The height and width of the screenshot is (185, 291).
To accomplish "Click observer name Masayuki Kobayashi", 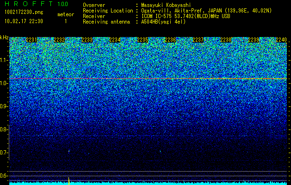I will [166, 6].
